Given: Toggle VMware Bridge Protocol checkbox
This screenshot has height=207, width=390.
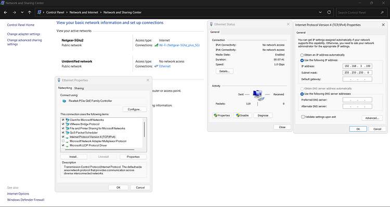Looking at the screenshot, I should pyautogui.click(x=63, y=124).
